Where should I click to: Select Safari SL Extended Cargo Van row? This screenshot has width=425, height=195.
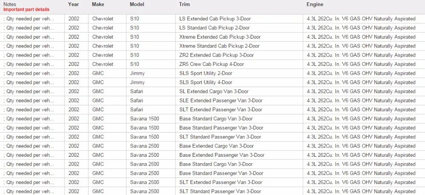[x=212, y=91]
